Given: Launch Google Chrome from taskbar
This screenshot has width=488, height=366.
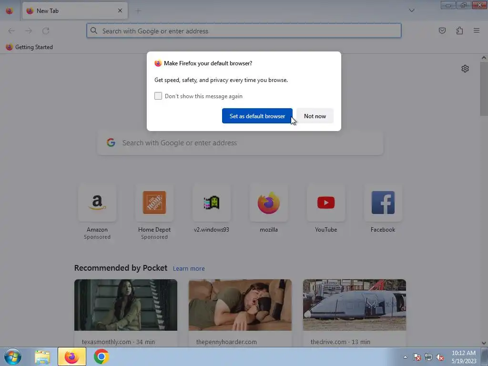Looking at the screenshot, I should tap(101, 356).
